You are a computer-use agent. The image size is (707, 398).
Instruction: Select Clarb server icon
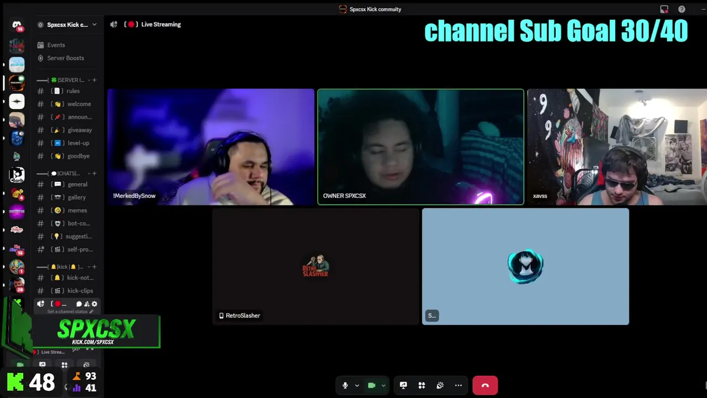coord(17,175)
